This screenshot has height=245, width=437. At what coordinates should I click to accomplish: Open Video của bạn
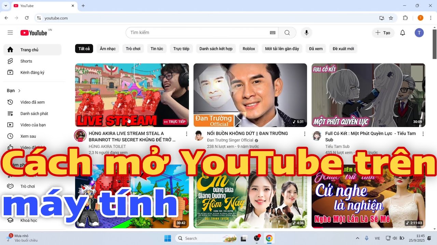32,125
